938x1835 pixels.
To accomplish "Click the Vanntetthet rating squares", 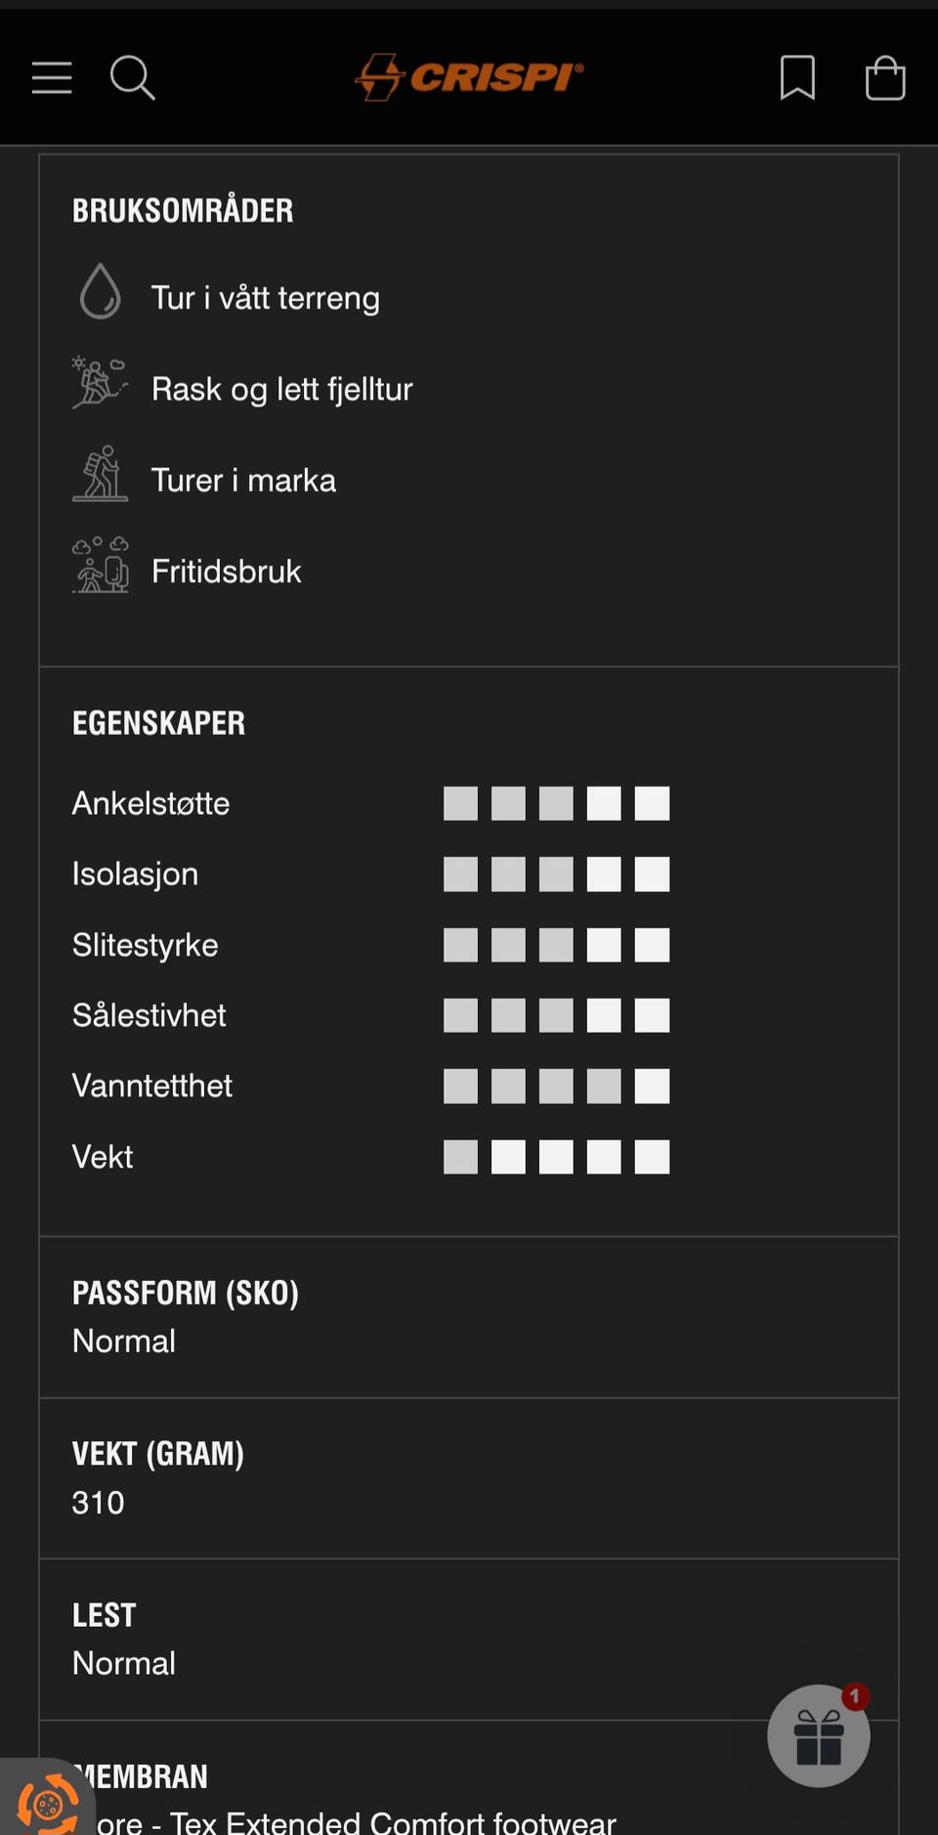I will (556, 1086).
